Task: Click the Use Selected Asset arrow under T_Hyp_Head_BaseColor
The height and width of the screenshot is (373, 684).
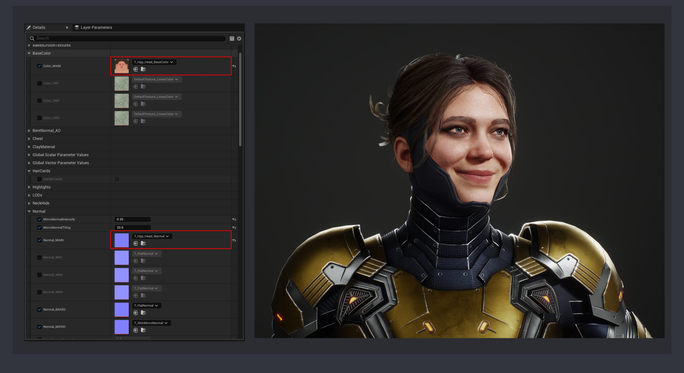Action: [136, 69]
